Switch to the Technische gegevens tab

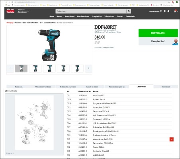[x=68, y=87]
